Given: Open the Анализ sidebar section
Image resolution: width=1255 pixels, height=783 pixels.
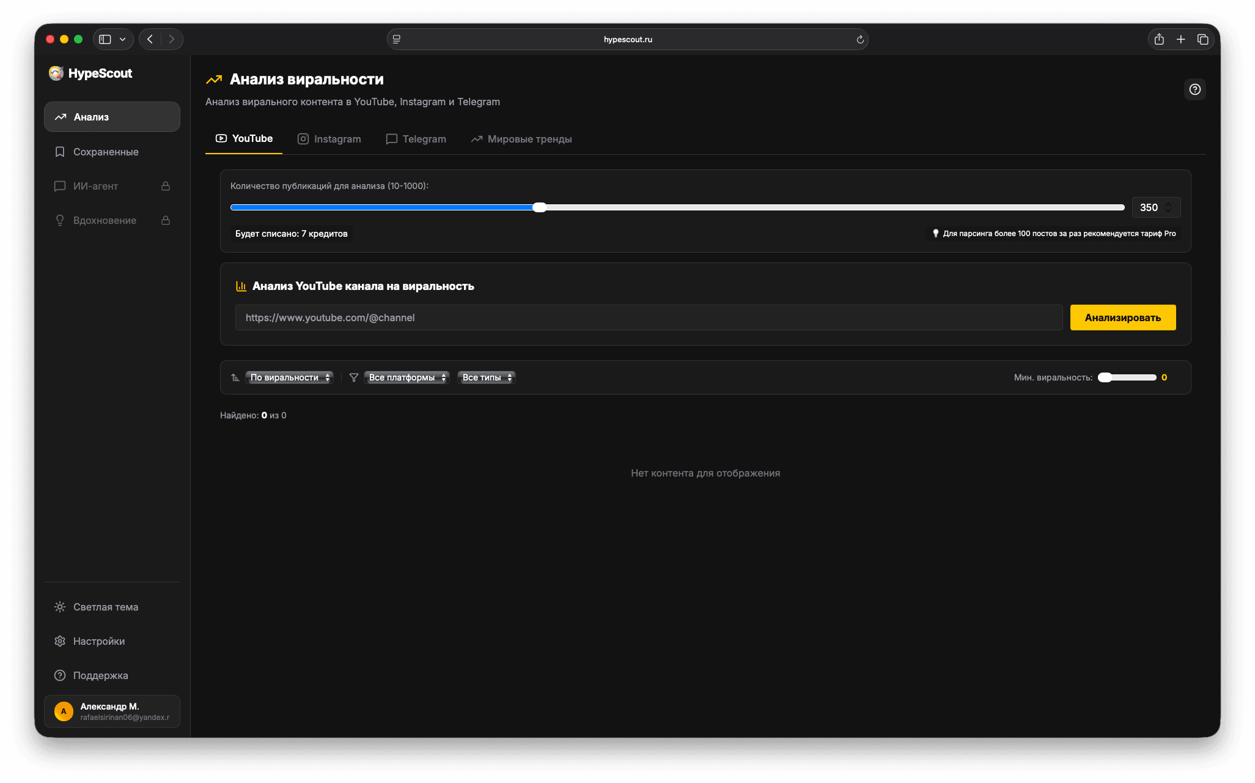Looking at the screenshot, I should [112, 117].
